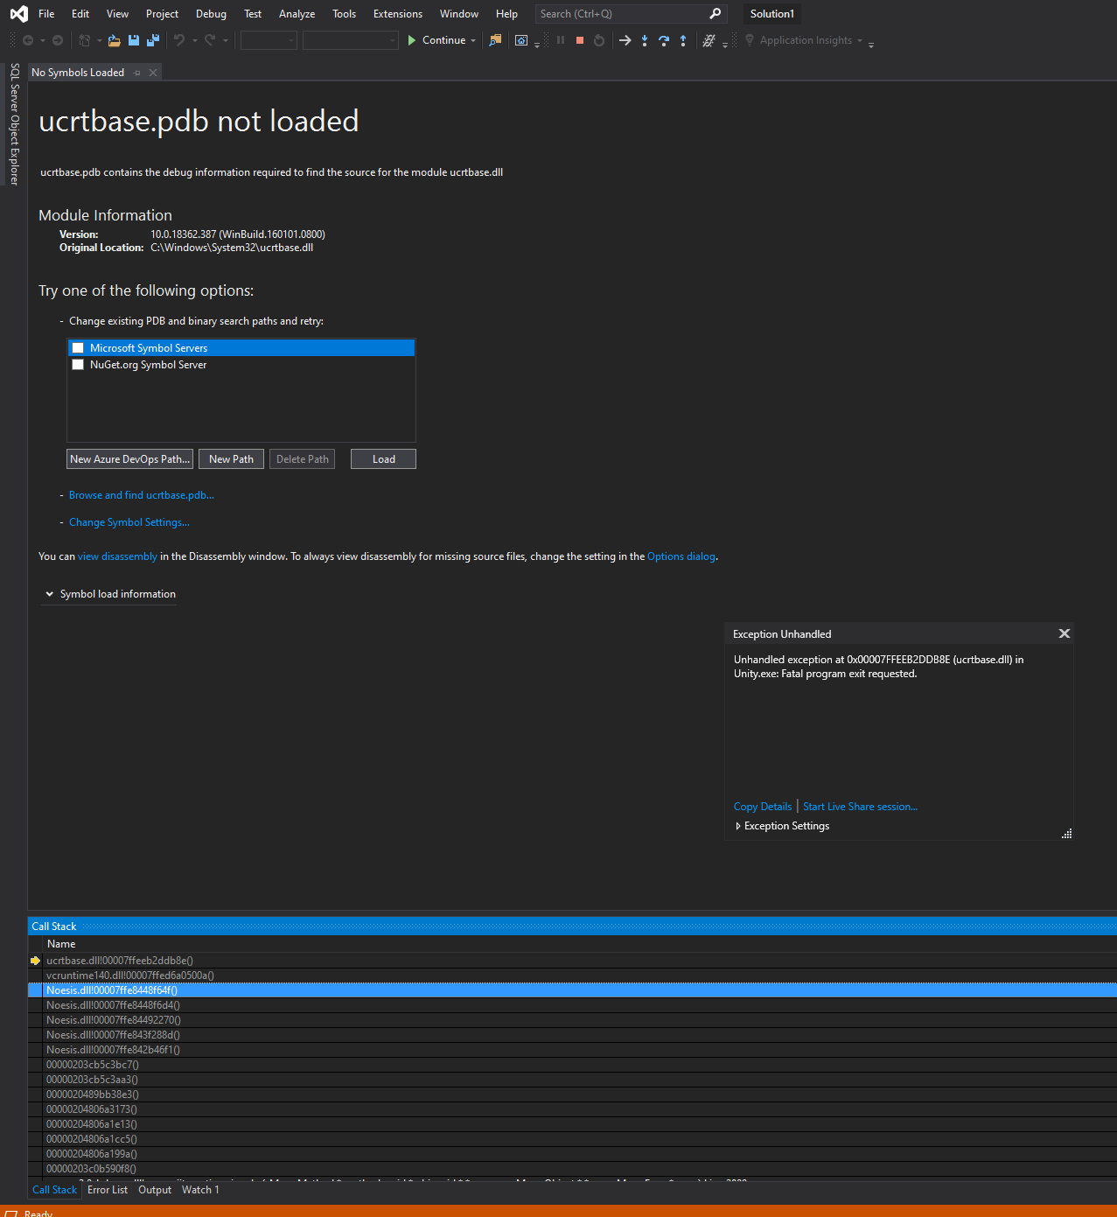The width and height of the screenshot is (1117, 1217).
Task: Click the Show Next Statement arrow icon
Action: click(x=625, y=40)
